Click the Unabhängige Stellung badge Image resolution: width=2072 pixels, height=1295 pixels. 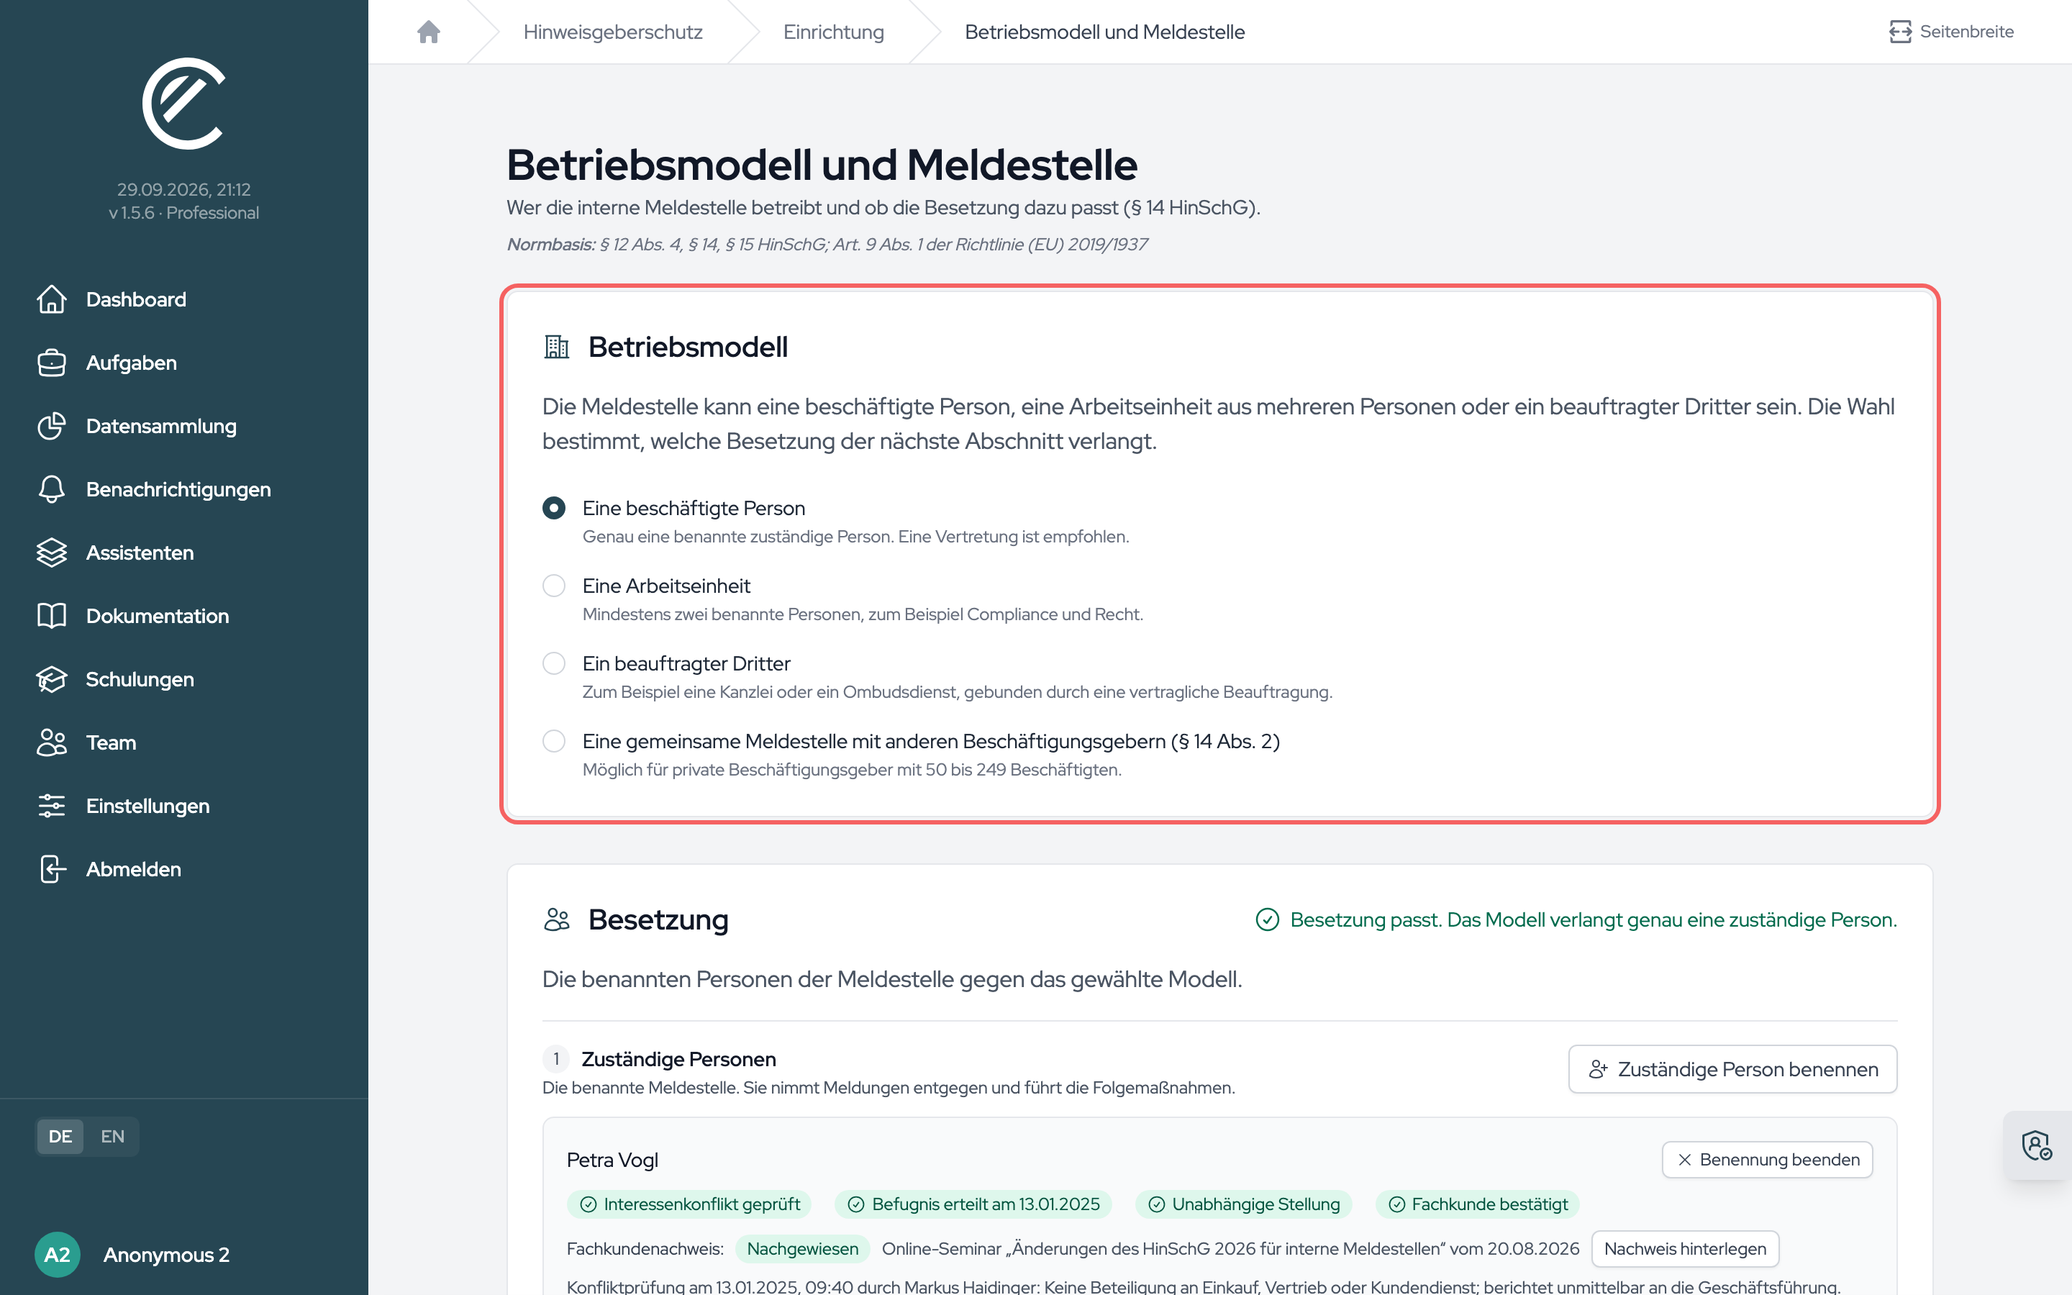coord(1244,1204)
